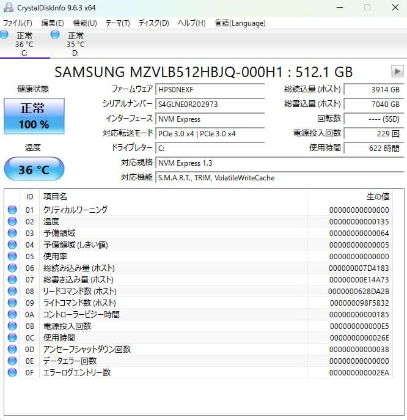This screenshot has width=407, height=420.
Task: Click the firmware field HPS0NEXF
Action: (210, 89)
